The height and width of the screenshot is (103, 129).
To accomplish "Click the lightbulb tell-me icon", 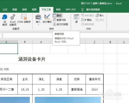I will (x=82, y=10).
